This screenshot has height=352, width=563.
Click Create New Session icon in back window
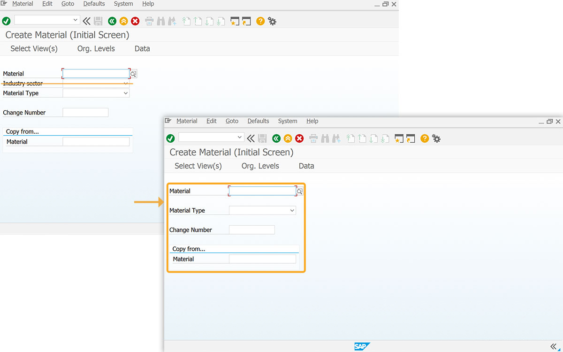[235, 21]
